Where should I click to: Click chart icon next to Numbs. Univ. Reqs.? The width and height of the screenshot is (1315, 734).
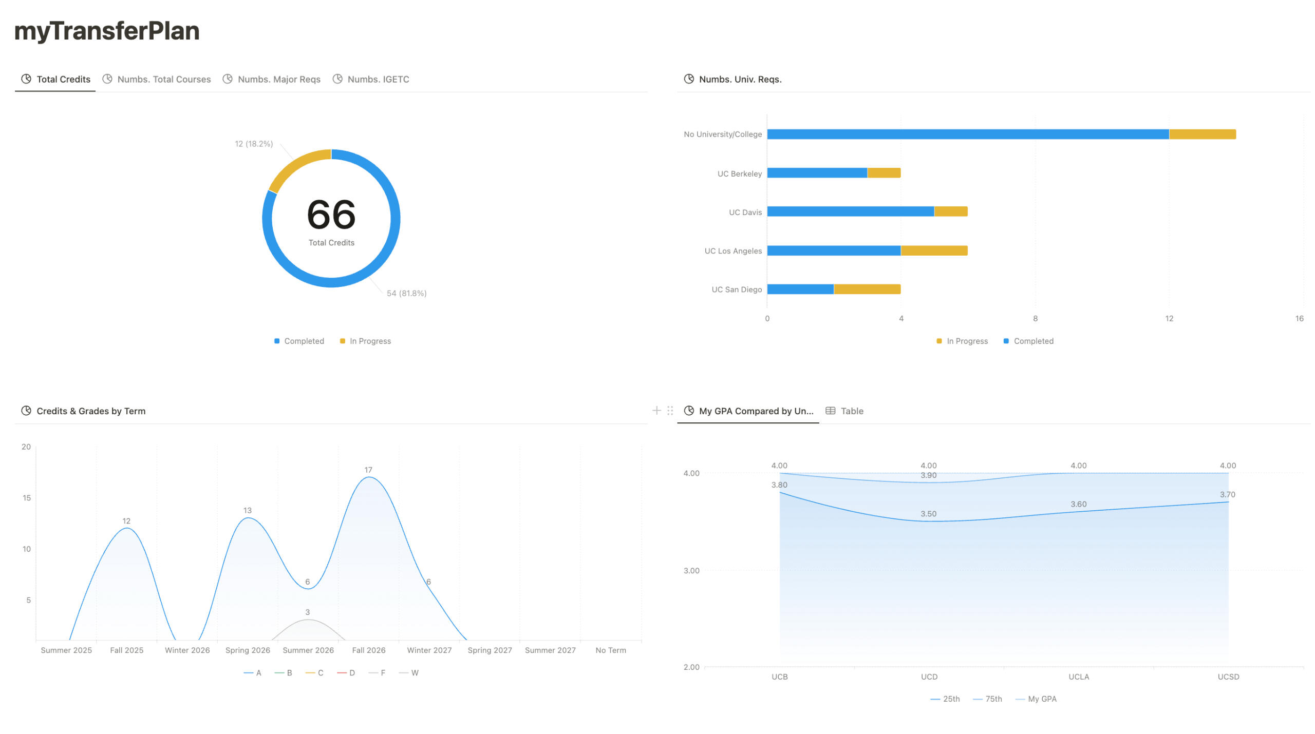tap(688, 79)
